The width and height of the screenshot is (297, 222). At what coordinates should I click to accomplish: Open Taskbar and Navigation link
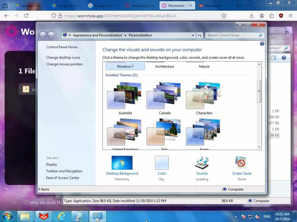tap(64, 171)
